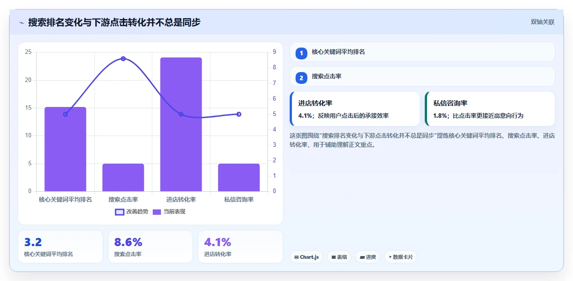Click the 核心关键词平均排名 bar in chart

(65, 149)
